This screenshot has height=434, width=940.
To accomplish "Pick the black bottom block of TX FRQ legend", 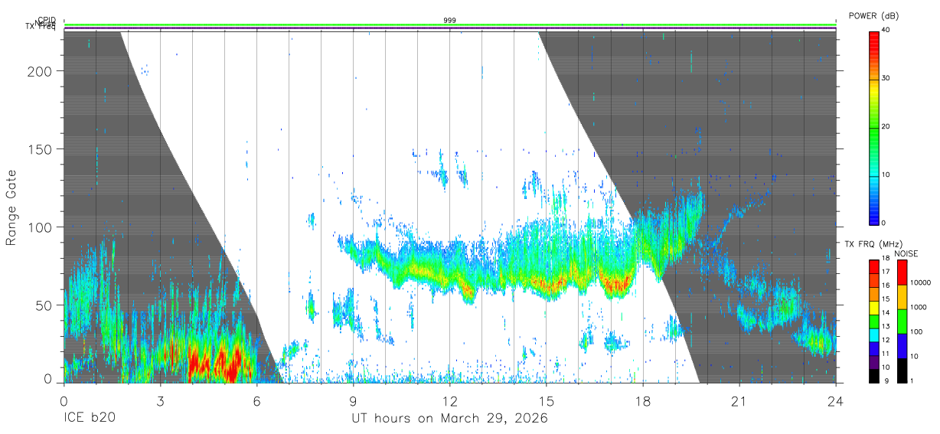I will click(x=873, y=376).
